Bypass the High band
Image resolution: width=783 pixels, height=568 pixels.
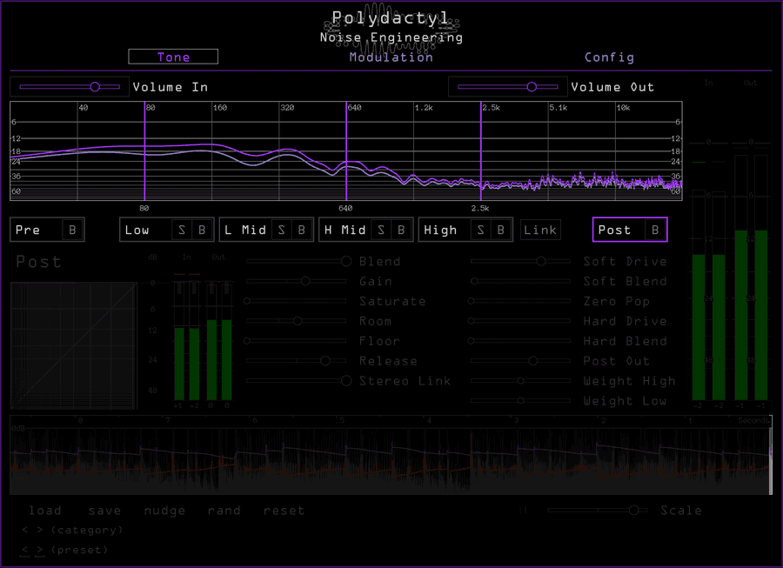pyautogui.click(x=501, y=231)
